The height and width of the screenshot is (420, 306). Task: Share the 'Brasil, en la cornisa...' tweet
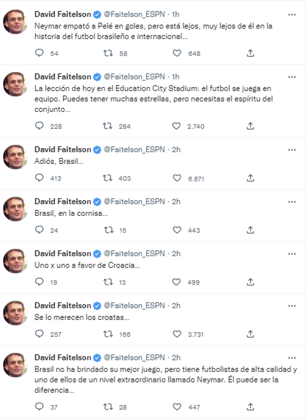250,230
